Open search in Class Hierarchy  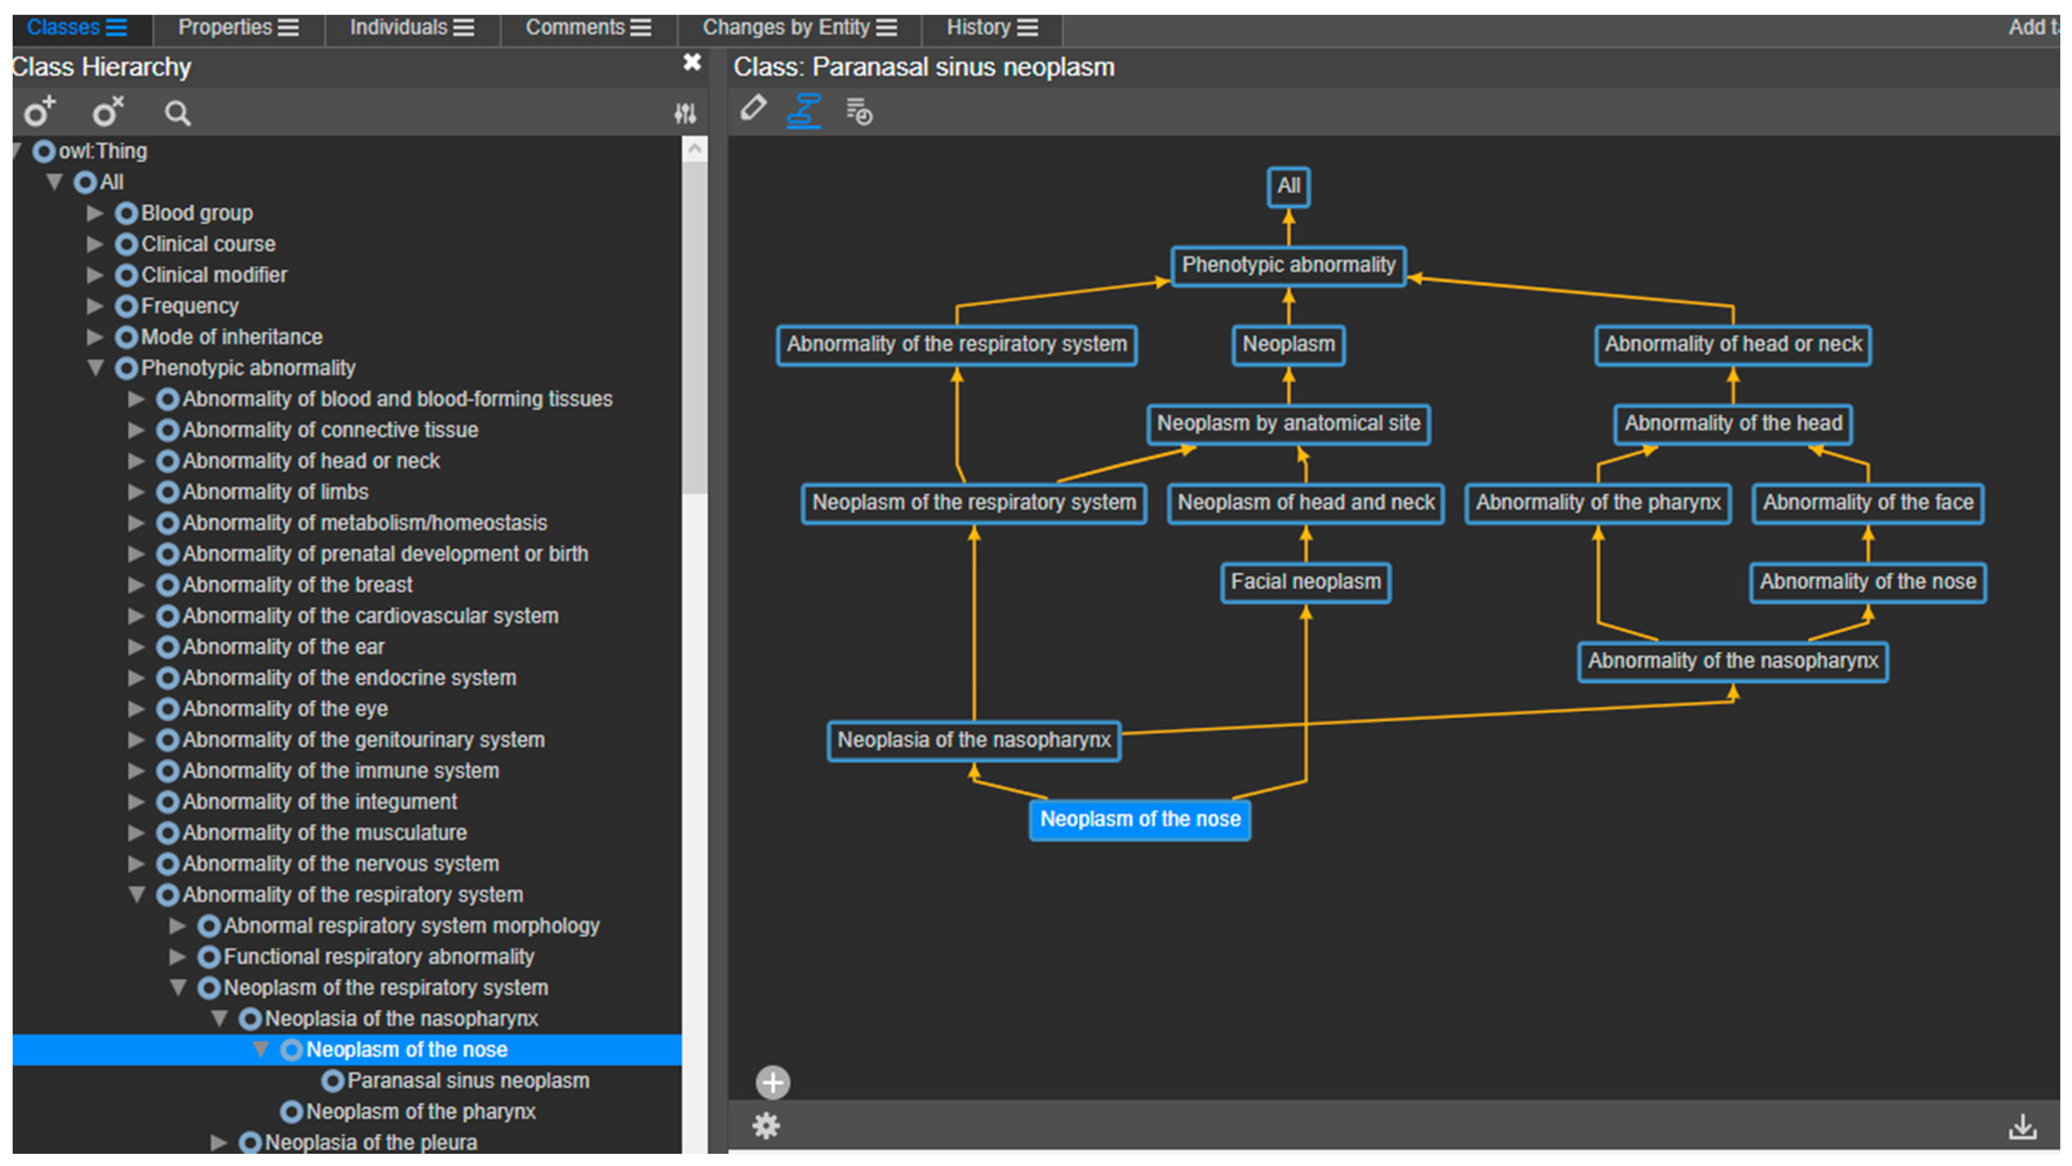tap(177, 113)
